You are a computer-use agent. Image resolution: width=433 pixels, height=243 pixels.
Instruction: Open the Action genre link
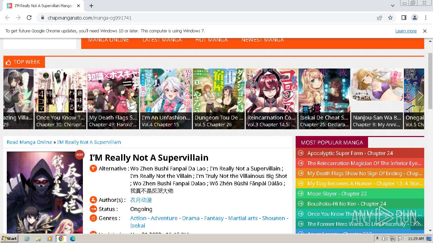pyautogui.click(x=138, y=218)
